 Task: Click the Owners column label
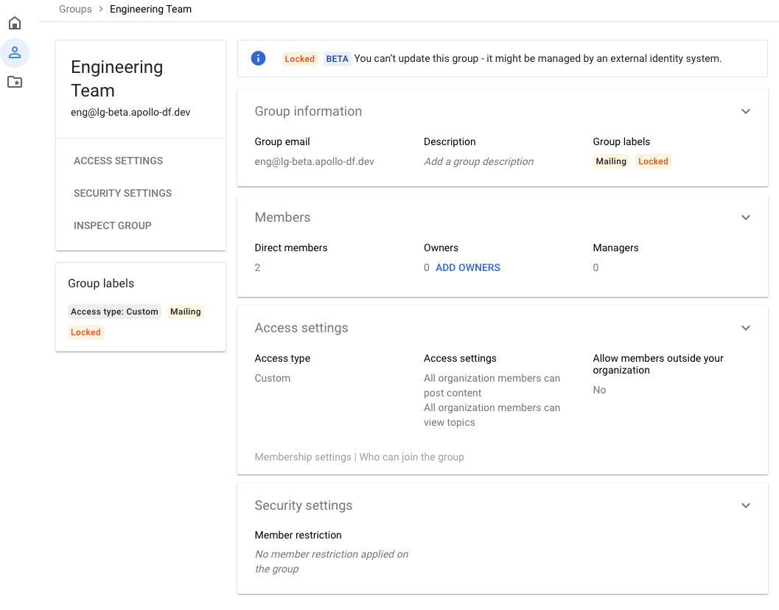[x=441, y=248]
